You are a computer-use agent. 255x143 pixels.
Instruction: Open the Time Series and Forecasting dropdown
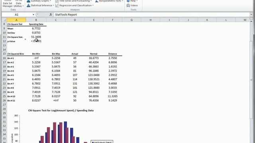73,1
